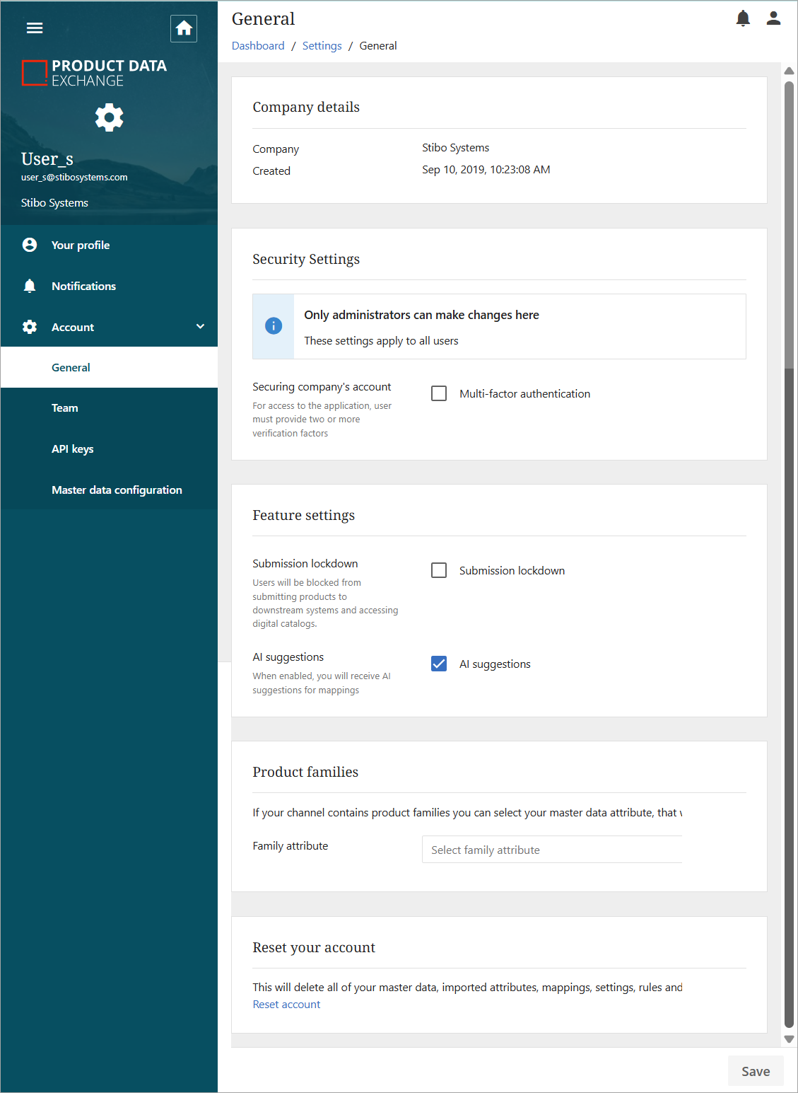Go to Master data configuration
Image resolution: width=798 pixels, height=1093 pixels.
click(117, 490)
